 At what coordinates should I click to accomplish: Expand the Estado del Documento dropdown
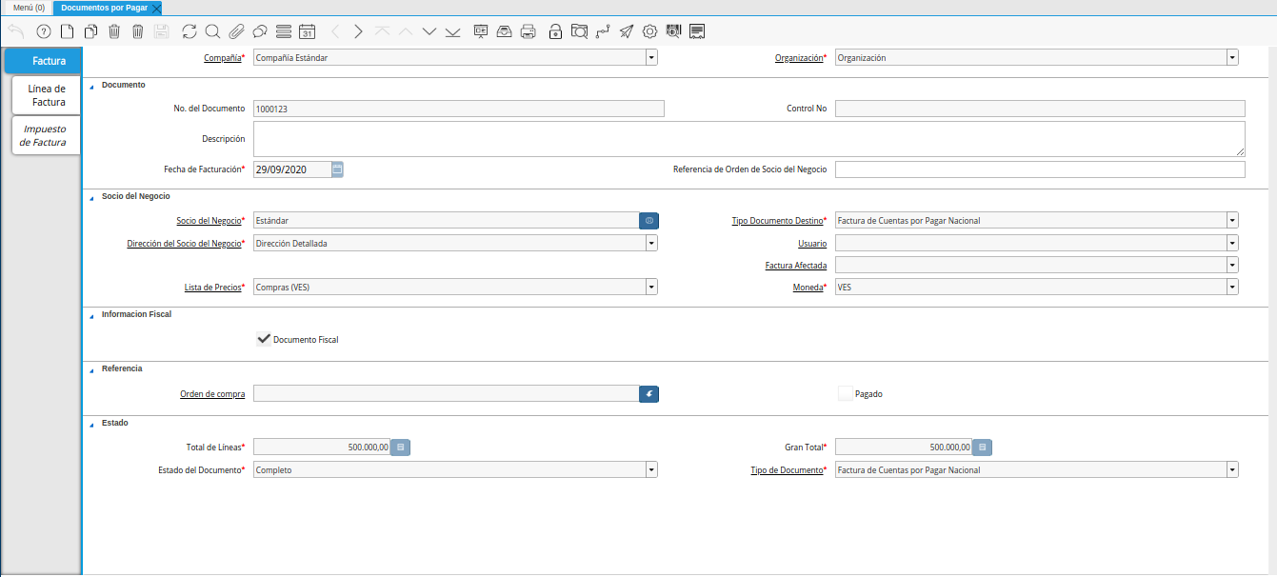click(651, 469)
